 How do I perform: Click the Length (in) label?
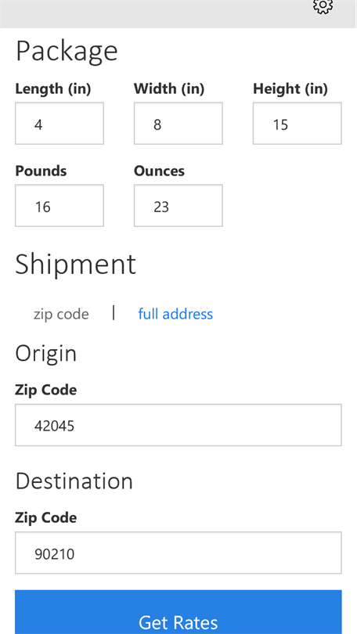(x=53, y=89)
